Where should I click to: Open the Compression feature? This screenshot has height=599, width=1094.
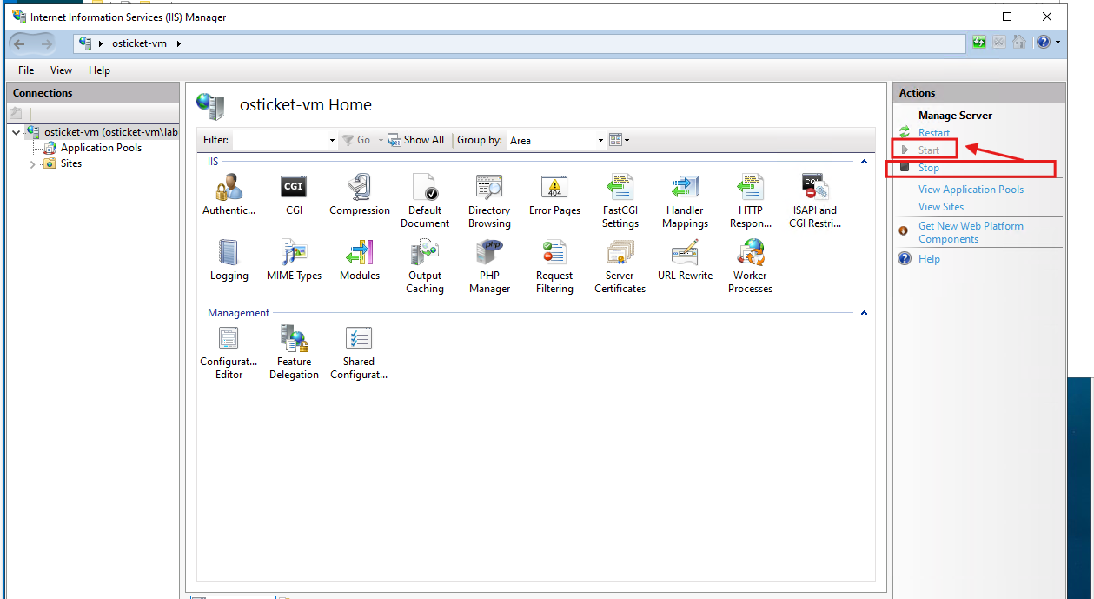tap(360, 194)
